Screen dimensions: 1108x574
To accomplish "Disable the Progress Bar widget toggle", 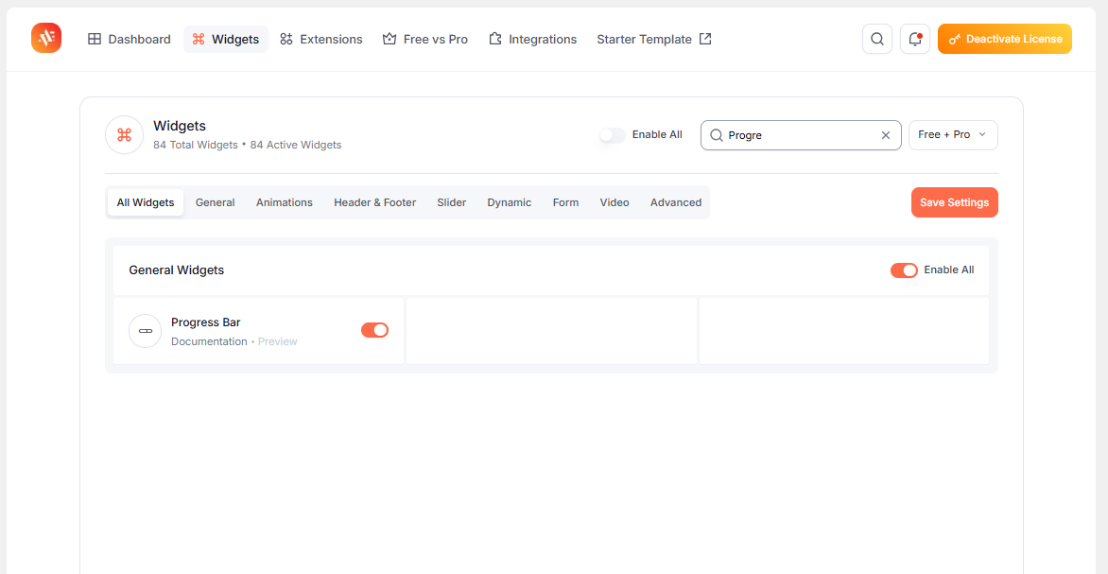I will 374,330.
